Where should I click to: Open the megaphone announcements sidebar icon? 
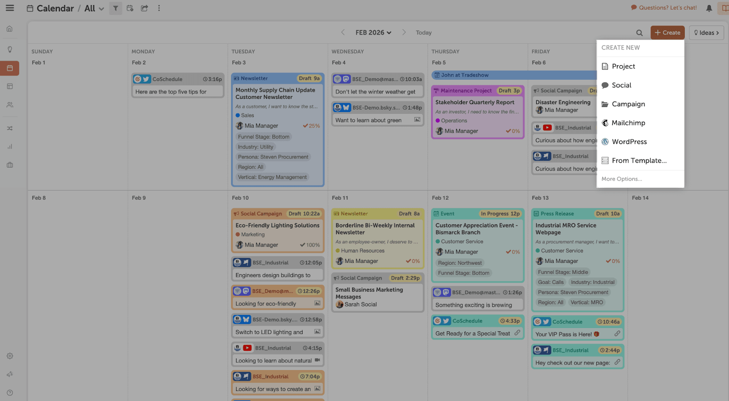click(x=10, y=374)
